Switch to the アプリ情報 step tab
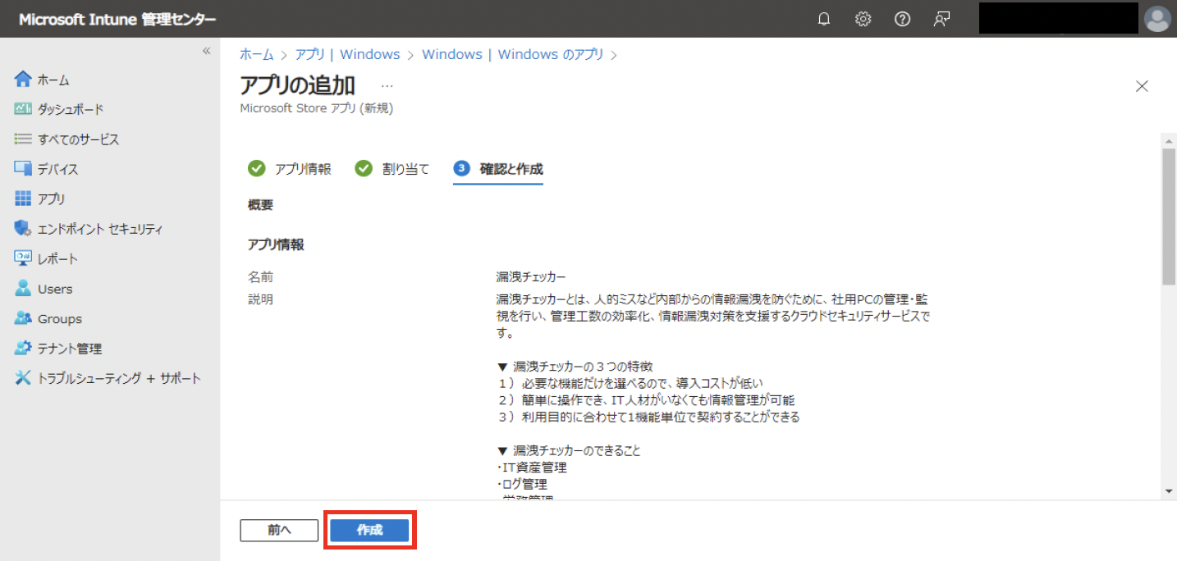Viewport: 1177px width, 561px height. point(290,169)
